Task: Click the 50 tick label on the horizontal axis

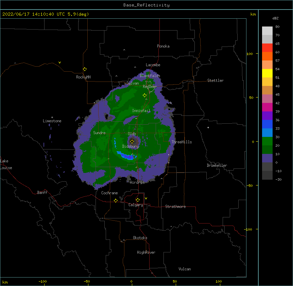Action: 175,281
